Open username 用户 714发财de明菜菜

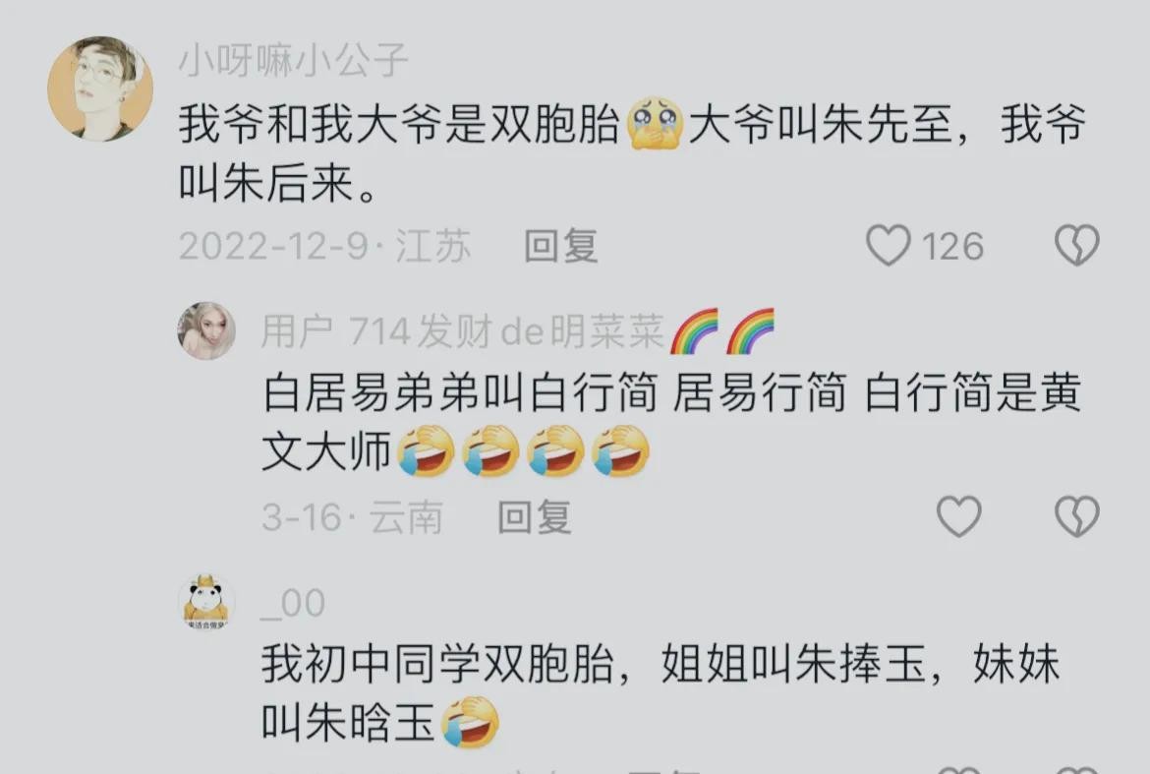point(463,331)
